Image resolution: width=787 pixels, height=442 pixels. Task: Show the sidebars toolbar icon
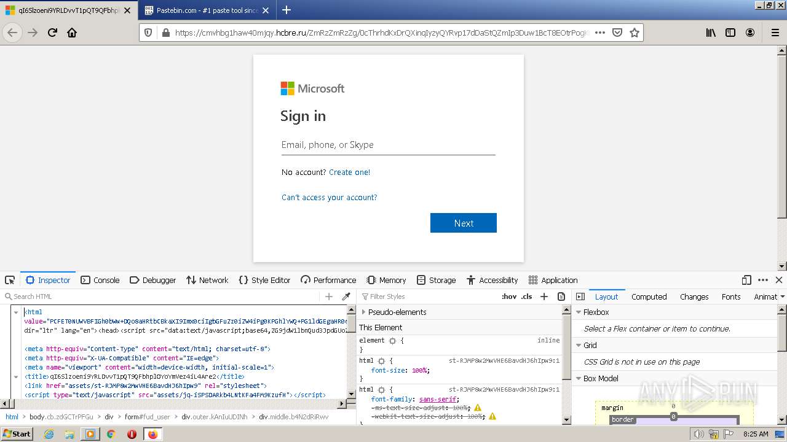click(x=730, y=33)
